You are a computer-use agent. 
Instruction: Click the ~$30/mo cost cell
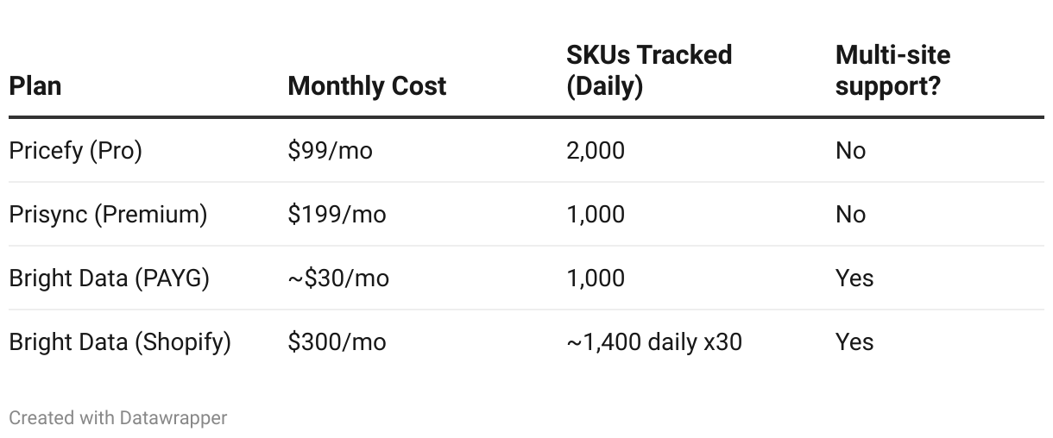(338, 278)
